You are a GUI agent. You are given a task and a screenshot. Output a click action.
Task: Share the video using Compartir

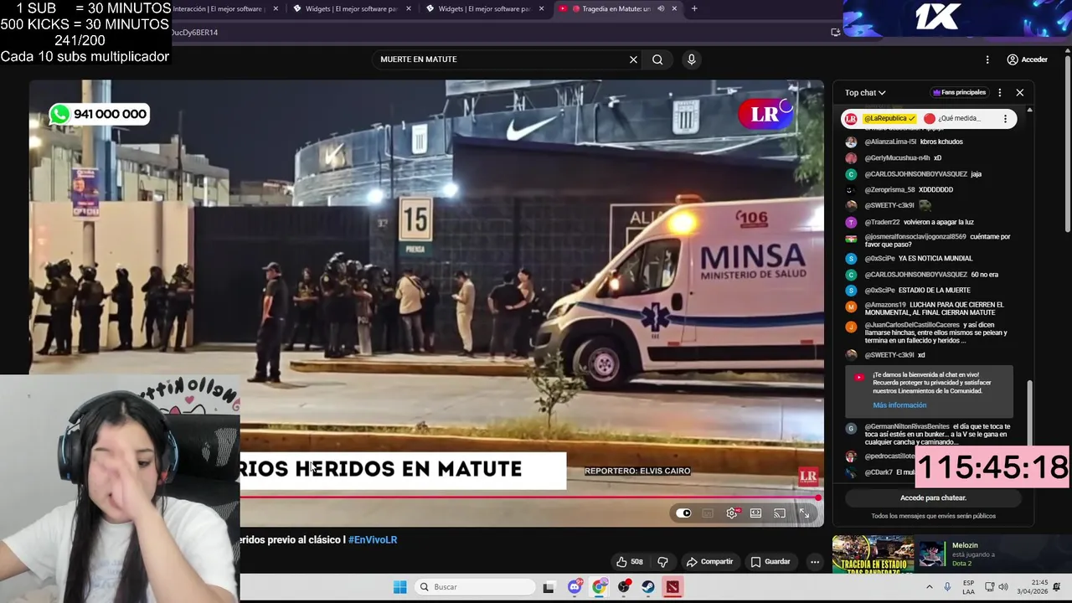coord(709,562)
